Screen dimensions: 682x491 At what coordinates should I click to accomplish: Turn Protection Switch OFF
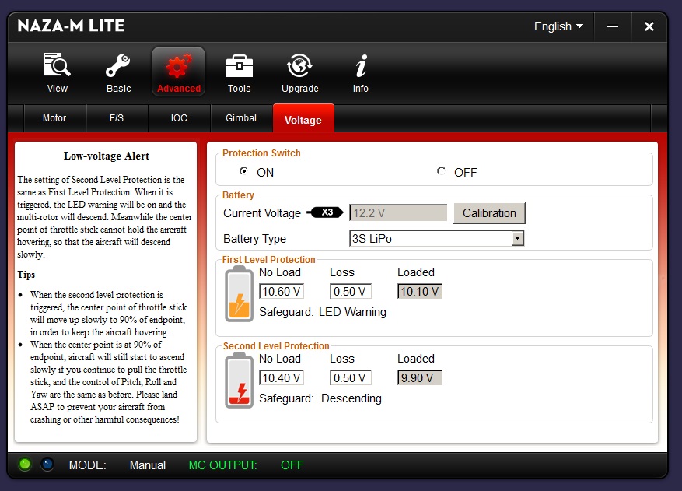442,171
